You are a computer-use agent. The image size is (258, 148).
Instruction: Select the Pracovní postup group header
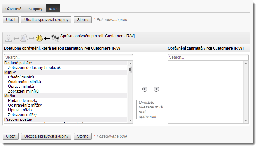(66, 119)
